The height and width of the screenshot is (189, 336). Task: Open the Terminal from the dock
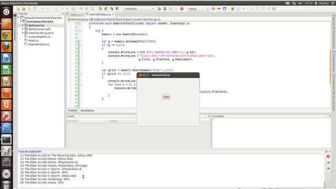point(6,140)
